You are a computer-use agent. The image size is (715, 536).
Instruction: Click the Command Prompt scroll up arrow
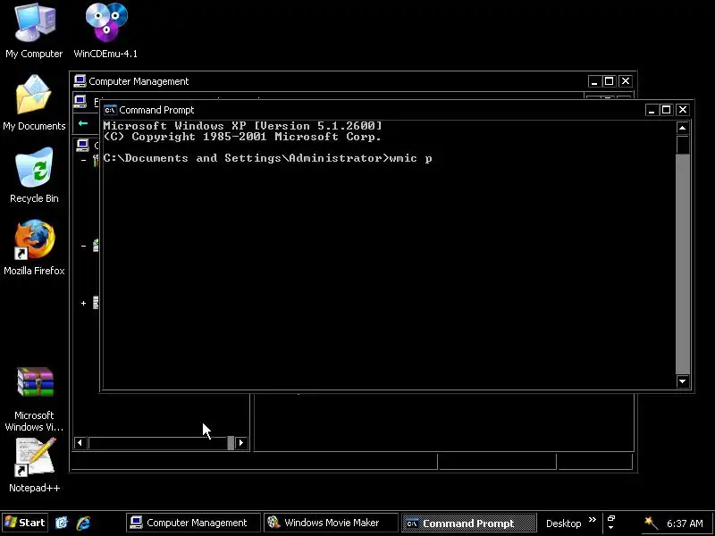point(682,128)
